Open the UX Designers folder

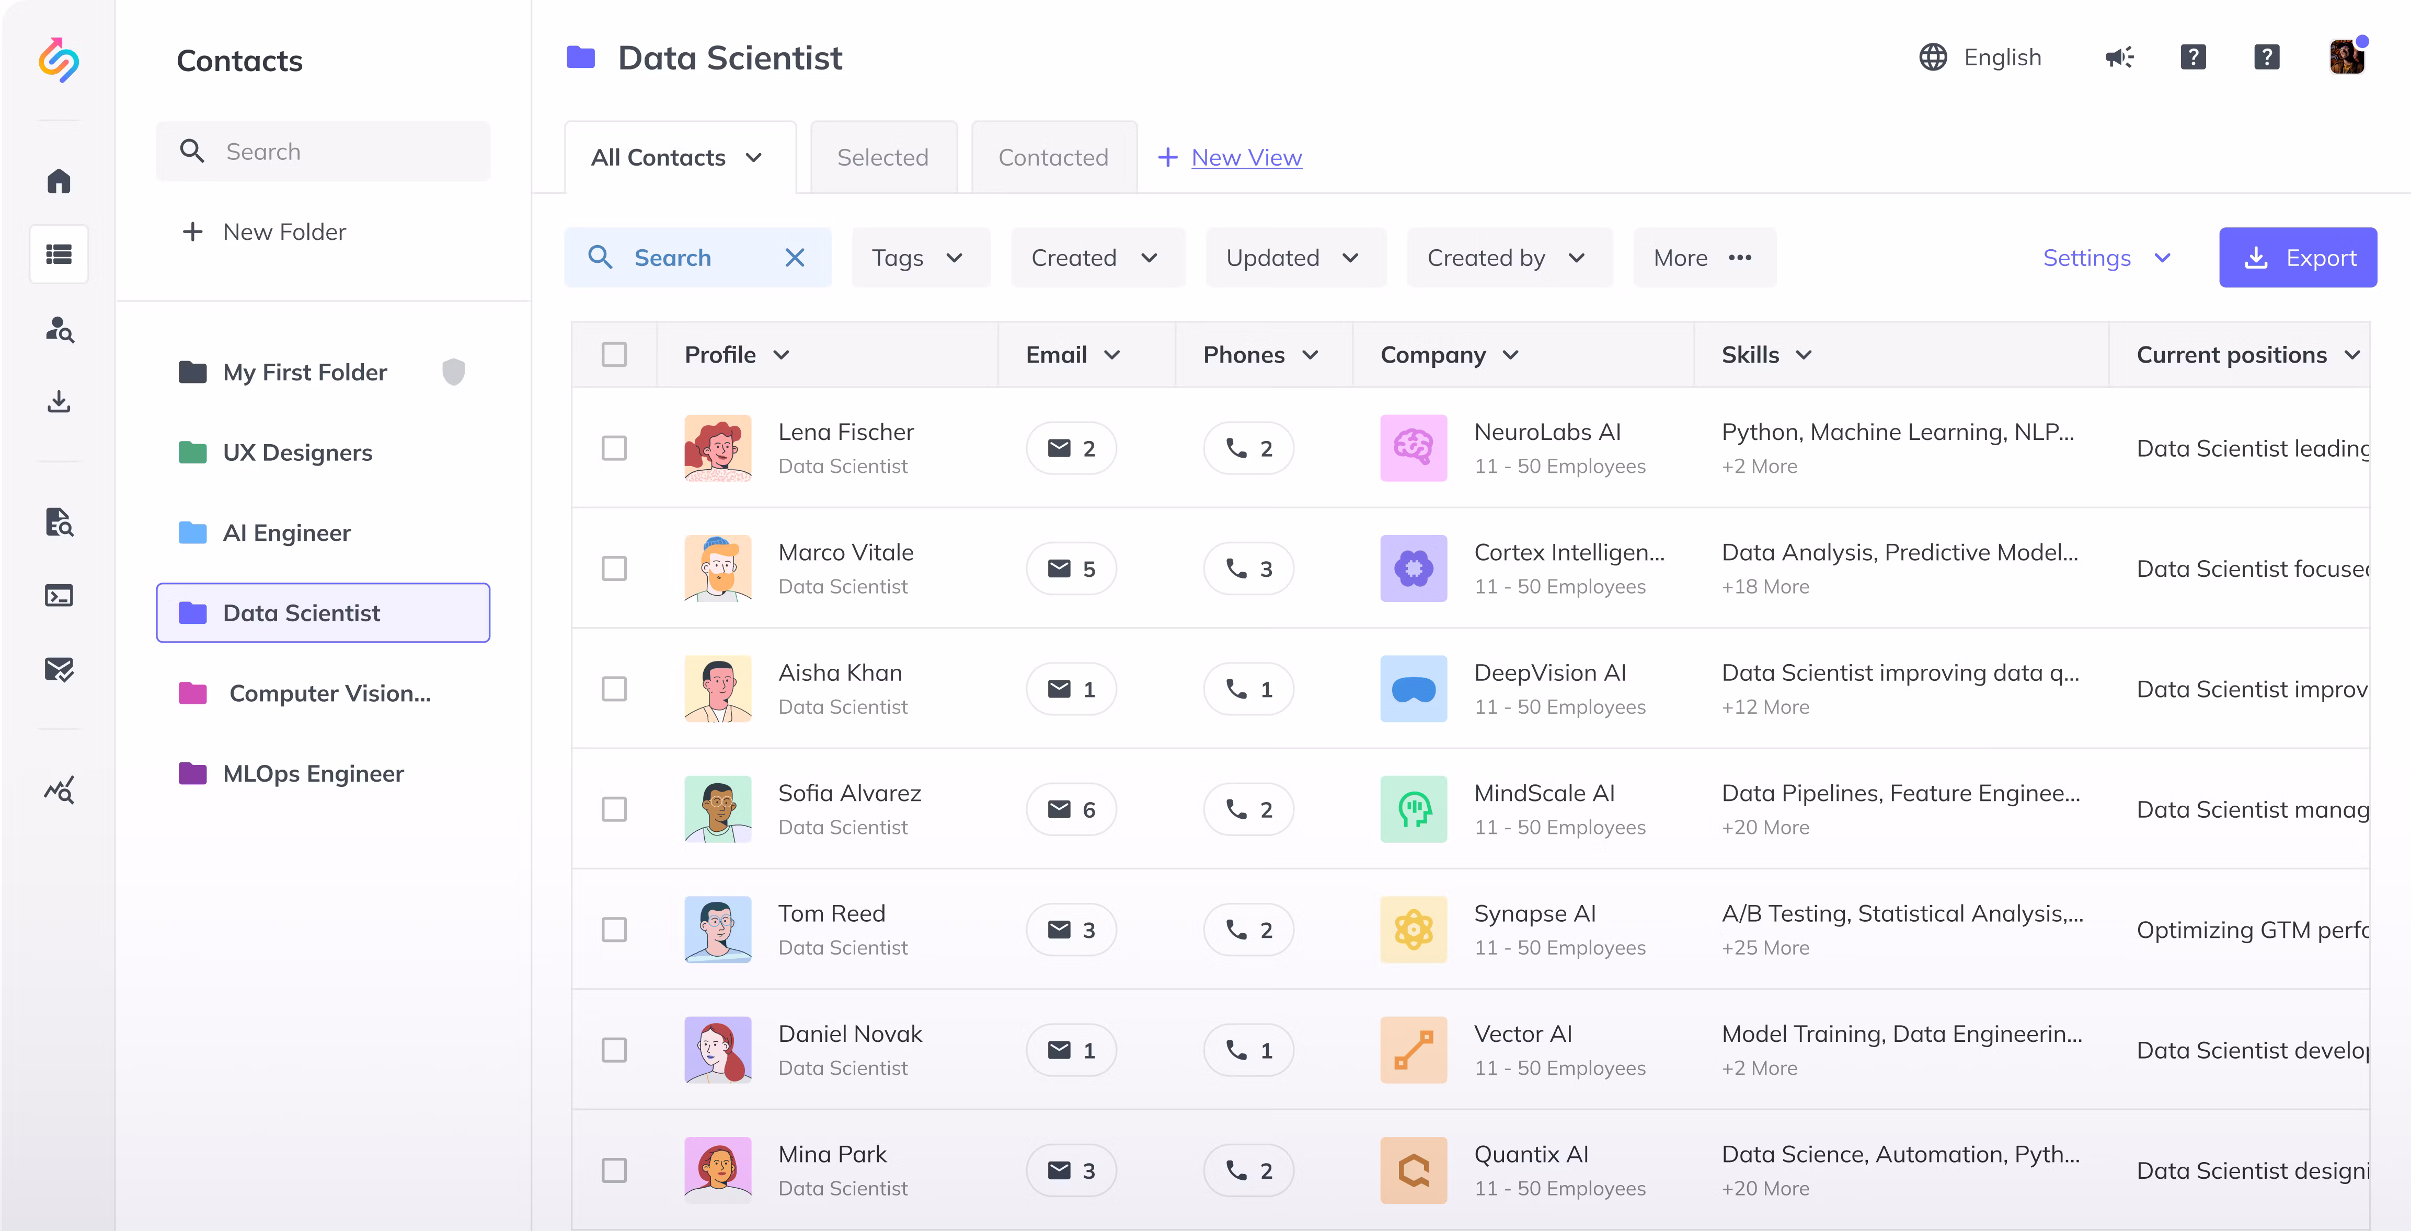coord(297,452)
